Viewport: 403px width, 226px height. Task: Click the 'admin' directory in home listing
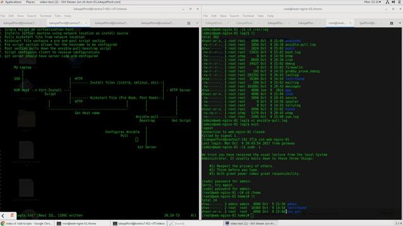click(292, 204)
